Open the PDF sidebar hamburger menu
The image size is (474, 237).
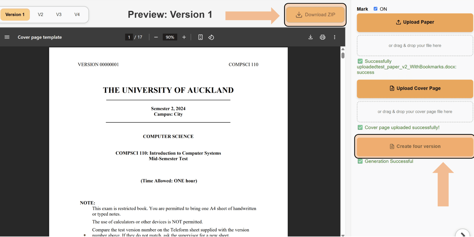click(7, 37)
